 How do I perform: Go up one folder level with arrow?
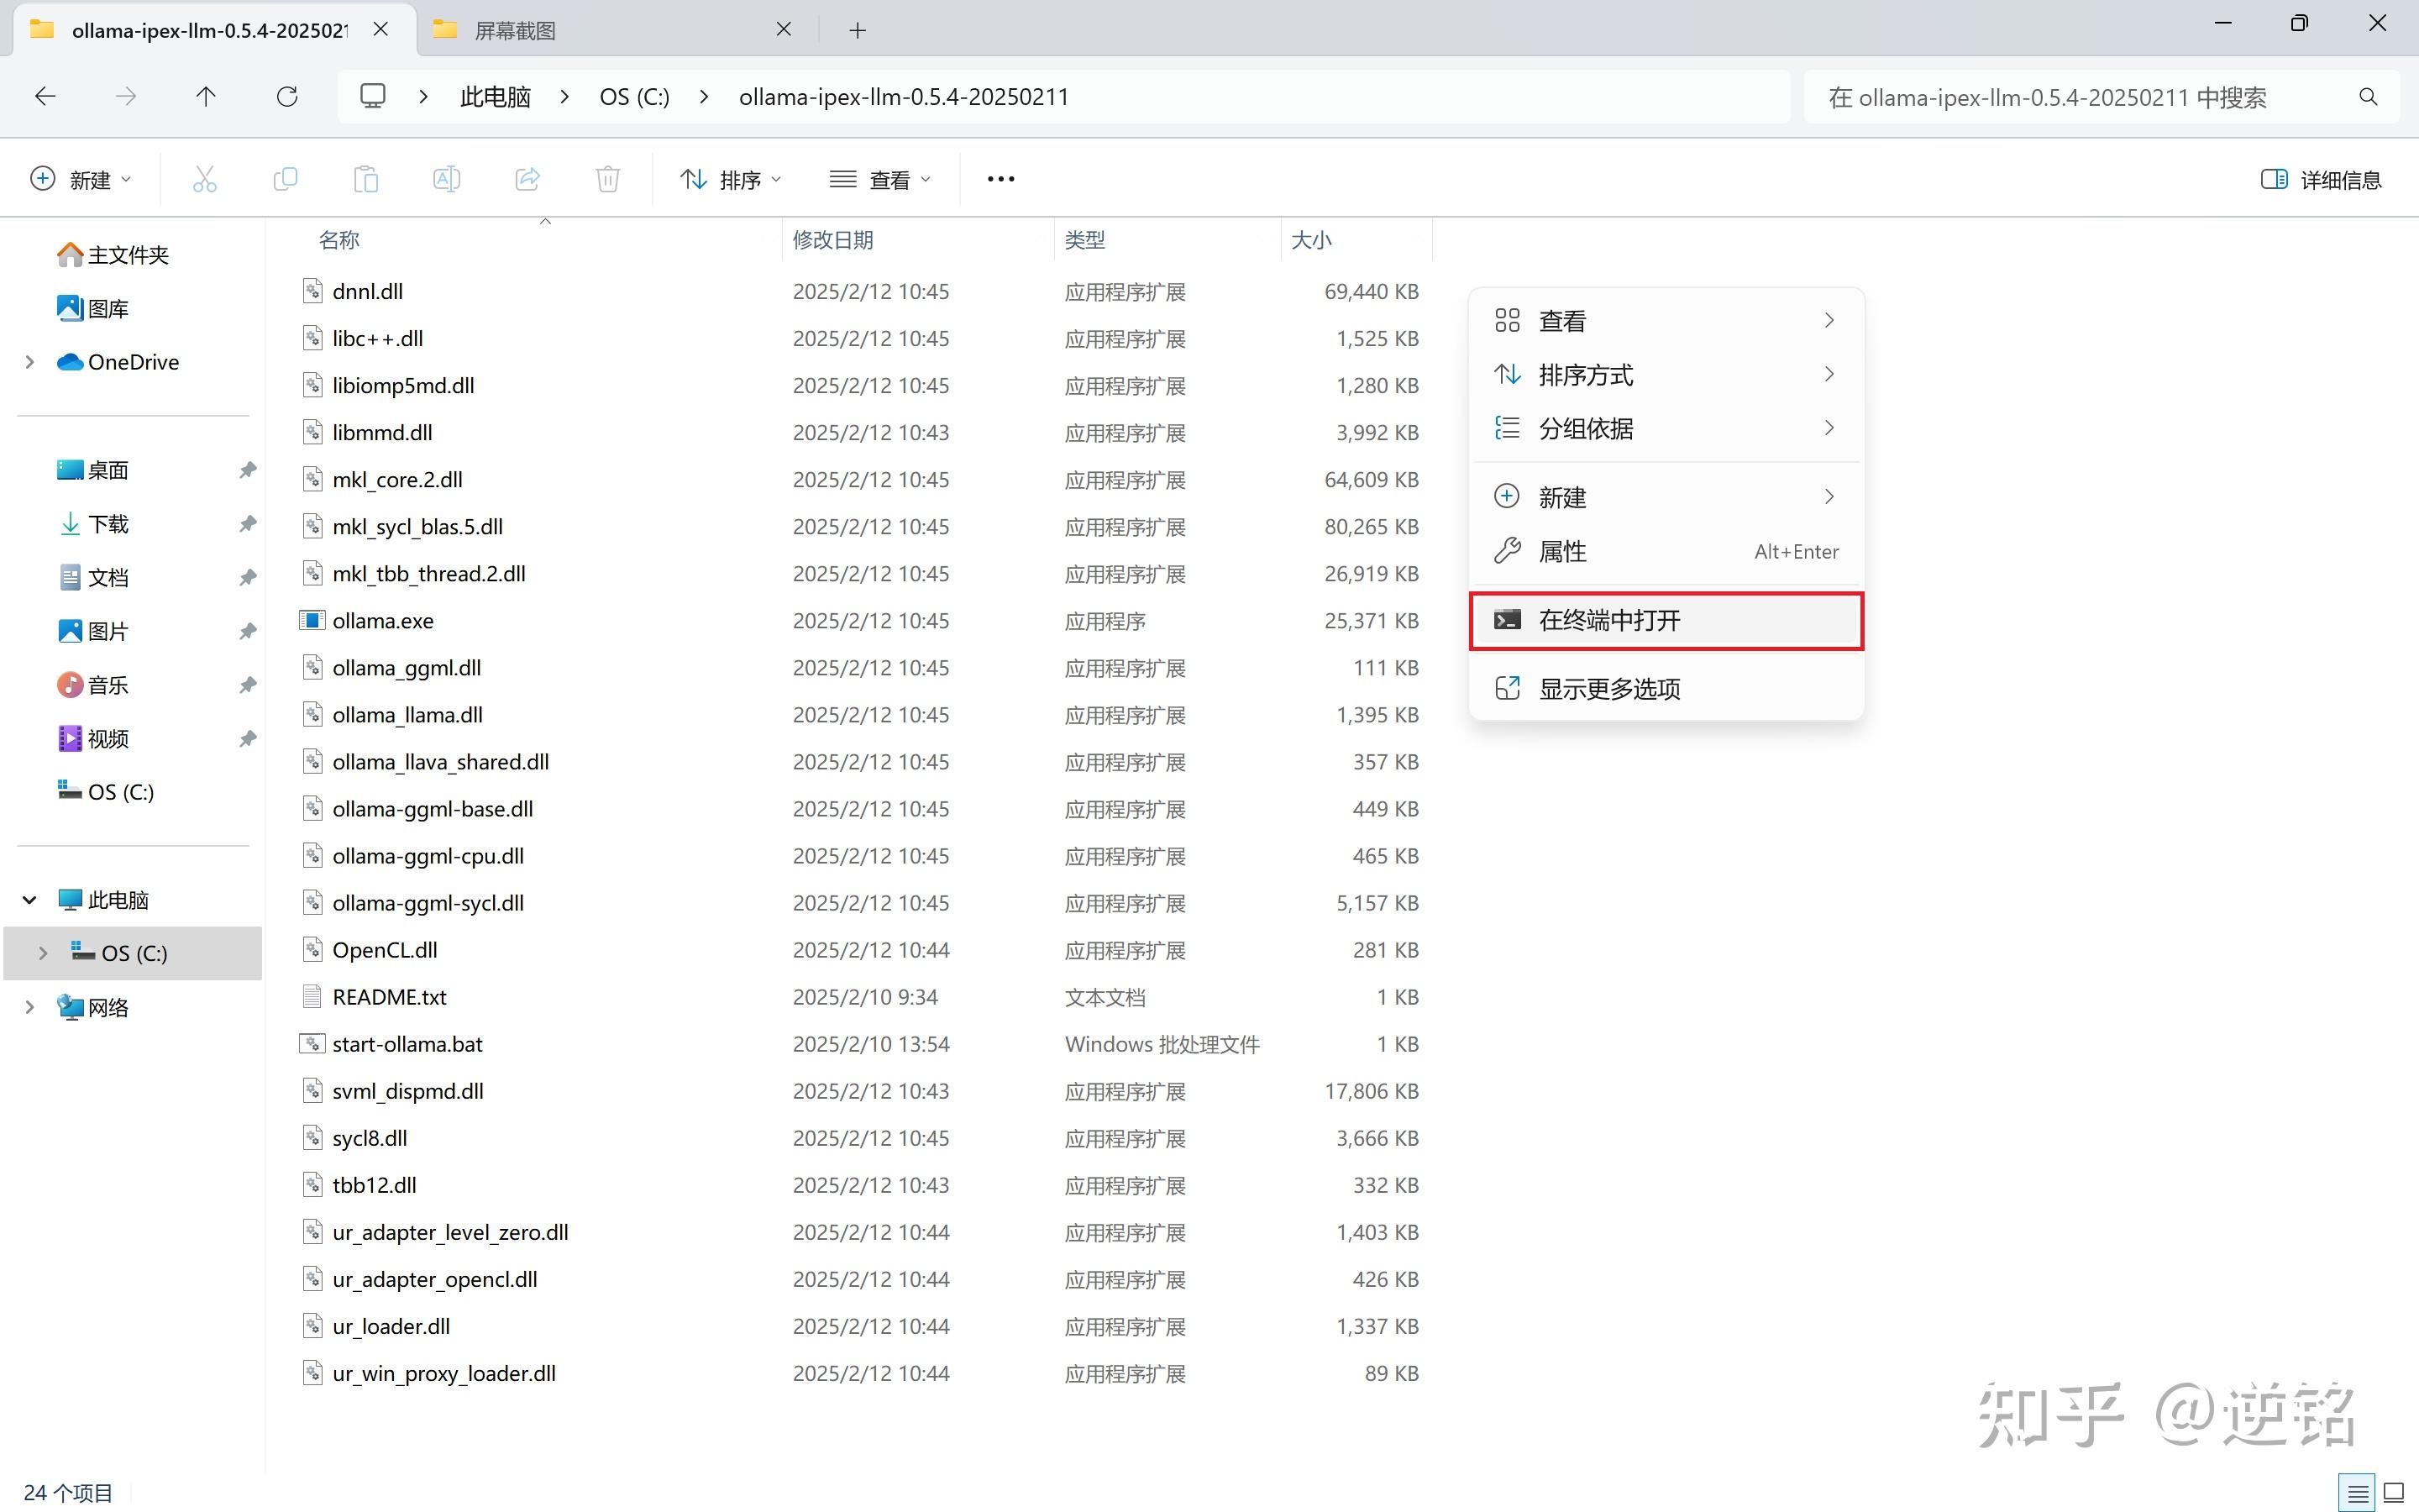tap(206, 97)
